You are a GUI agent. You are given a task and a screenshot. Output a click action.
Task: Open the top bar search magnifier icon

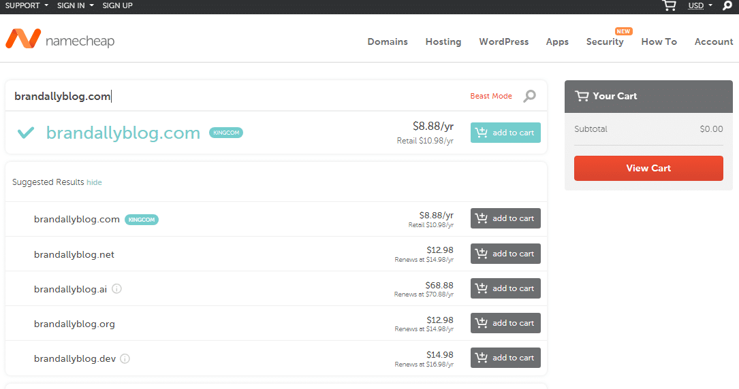[727, 5]
